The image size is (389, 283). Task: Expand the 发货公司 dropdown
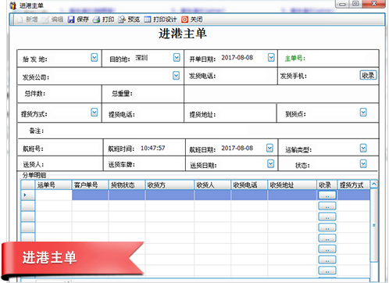click(x=177, y=76)
